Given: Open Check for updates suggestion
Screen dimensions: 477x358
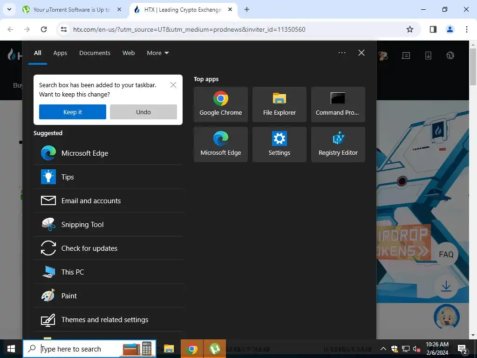Looking at the screenshot, I should 108,248.
